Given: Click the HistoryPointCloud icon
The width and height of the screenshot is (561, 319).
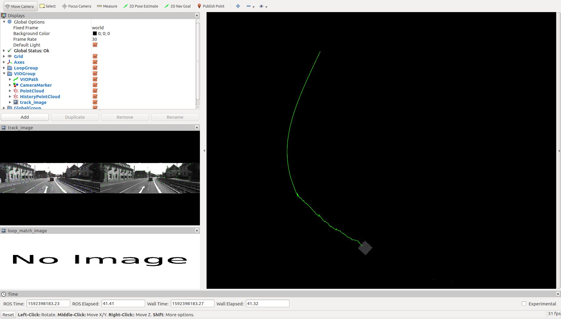Looking at the screenshot, I should point(16,97).
